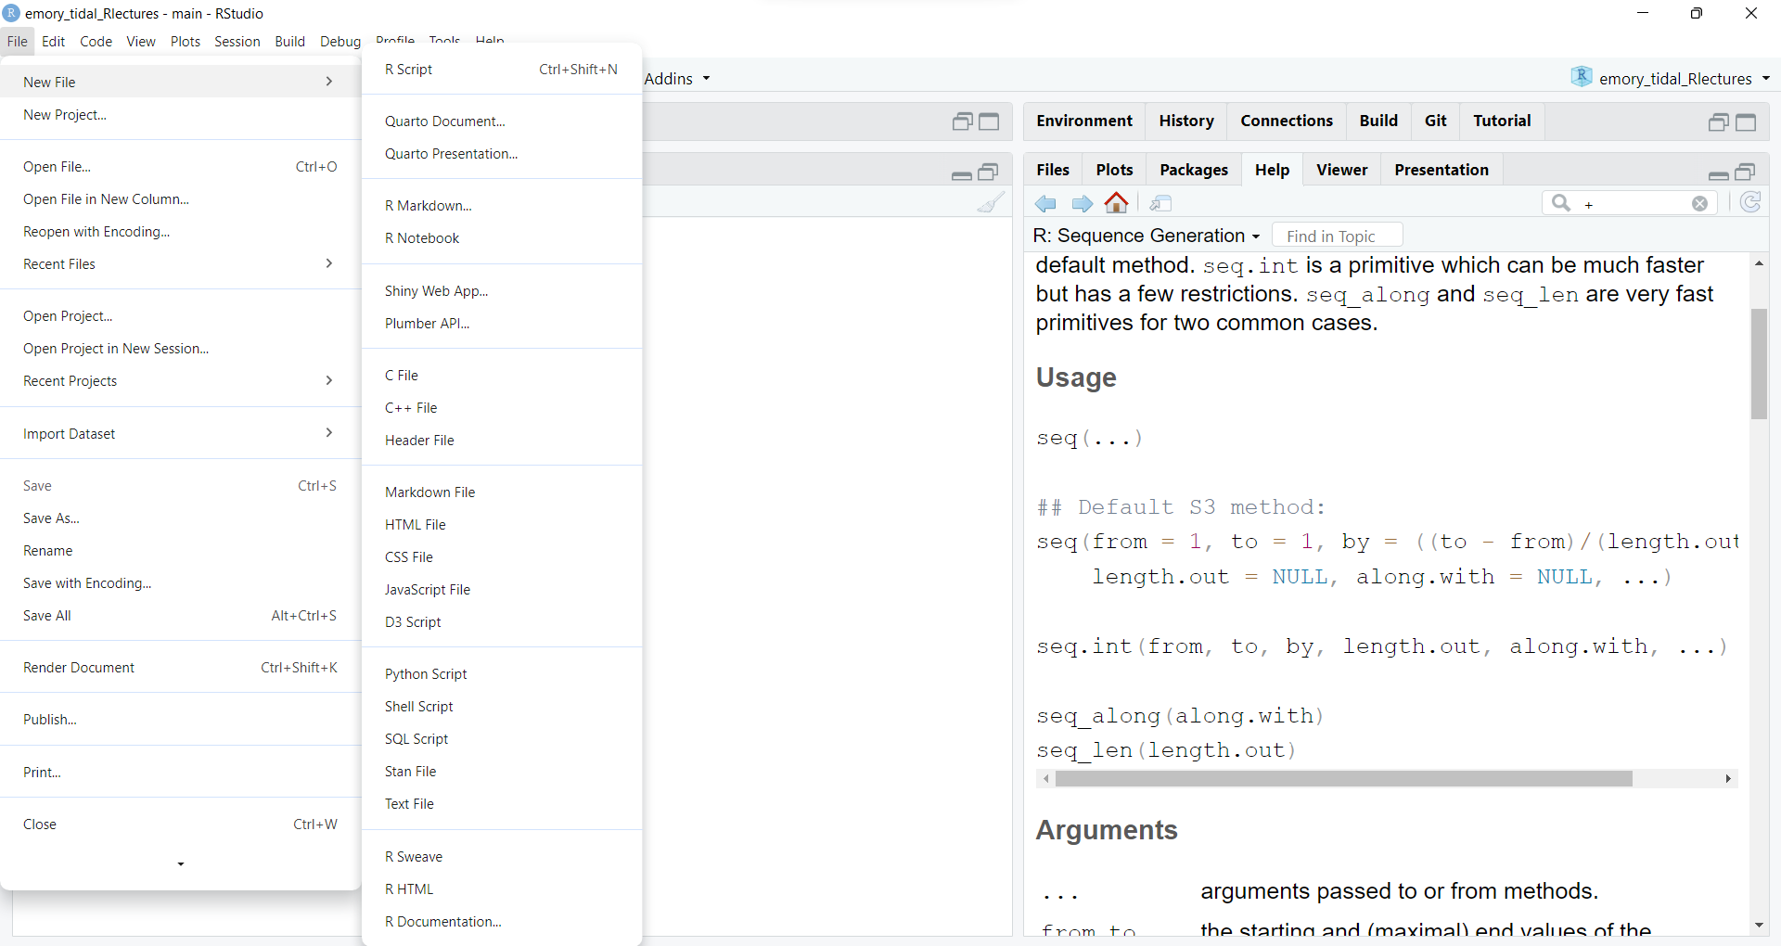Click the Help back arrow icon
The height and width of the screenshot is (946, 1781).
tap(1045, 204)
